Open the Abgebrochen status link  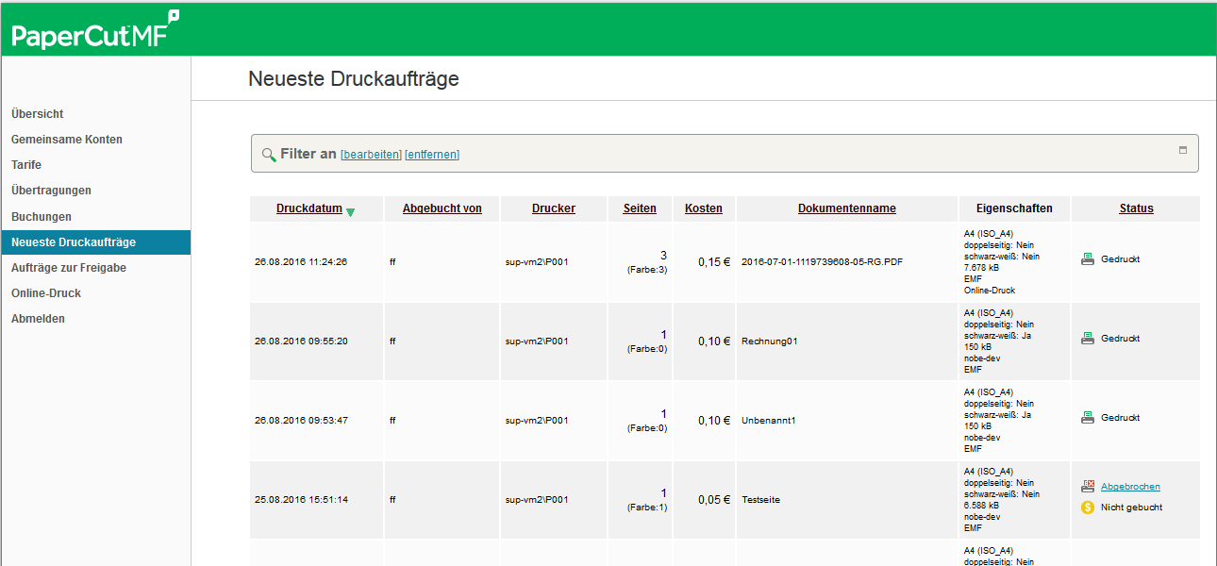(x=1130, y=487)
